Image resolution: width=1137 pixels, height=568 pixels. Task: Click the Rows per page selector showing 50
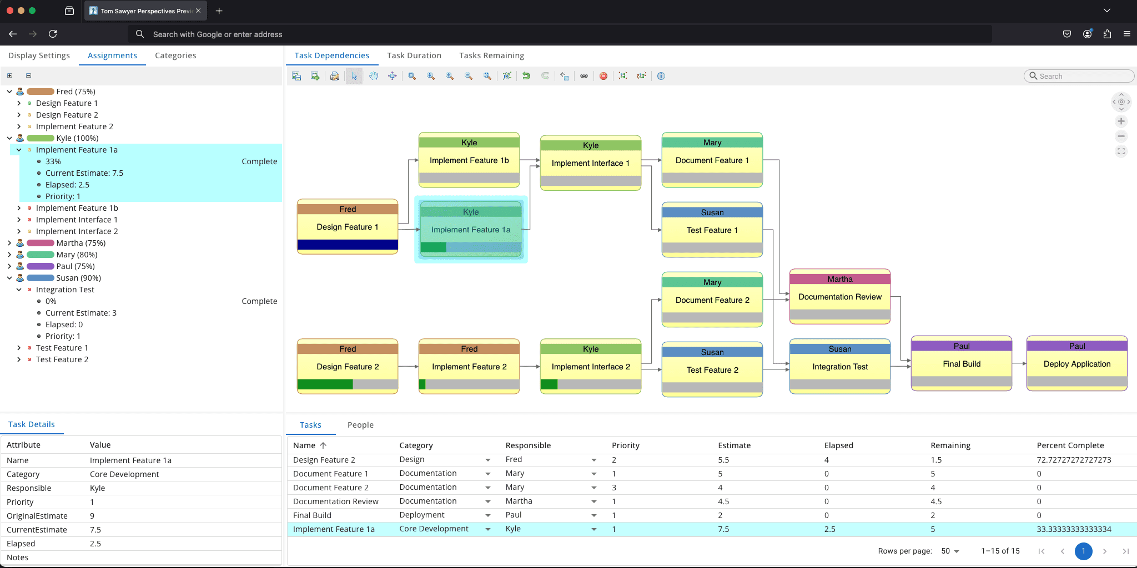tap(950, 551)
